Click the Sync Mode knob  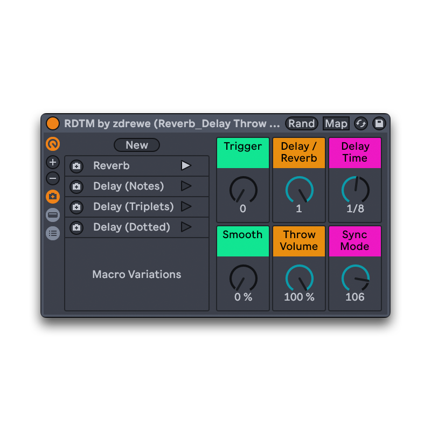pyautogui.click(x=355, y=278)
